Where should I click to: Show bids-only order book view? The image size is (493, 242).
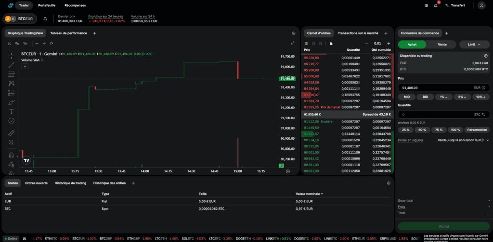coord(313,44)
